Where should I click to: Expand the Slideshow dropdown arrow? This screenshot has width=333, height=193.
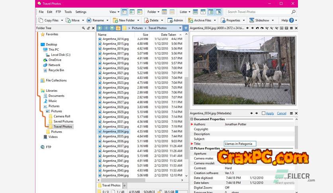click(x=274, y=20)
